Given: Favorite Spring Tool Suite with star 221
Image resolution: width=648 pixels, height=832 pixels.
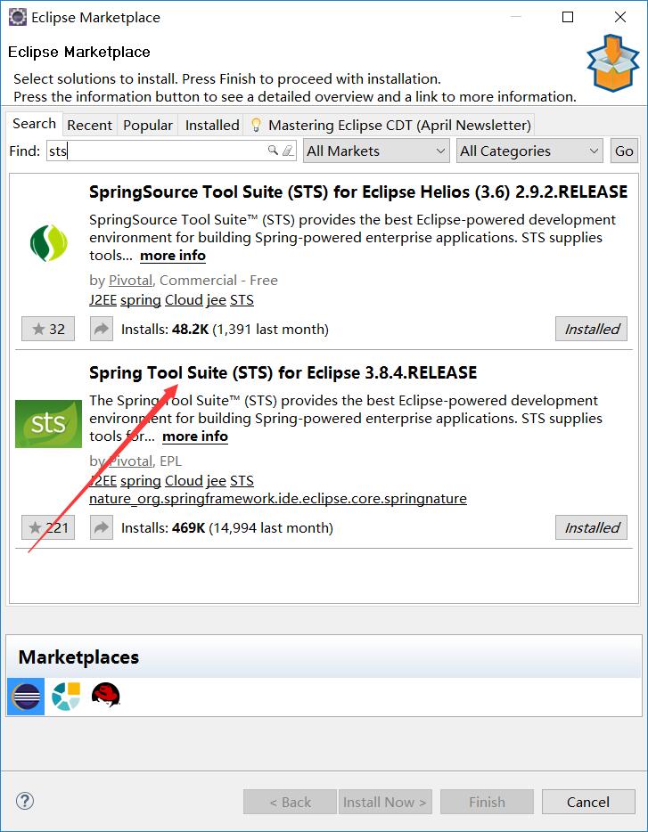Looking at the screenshot, I should (x=48, y=527).
